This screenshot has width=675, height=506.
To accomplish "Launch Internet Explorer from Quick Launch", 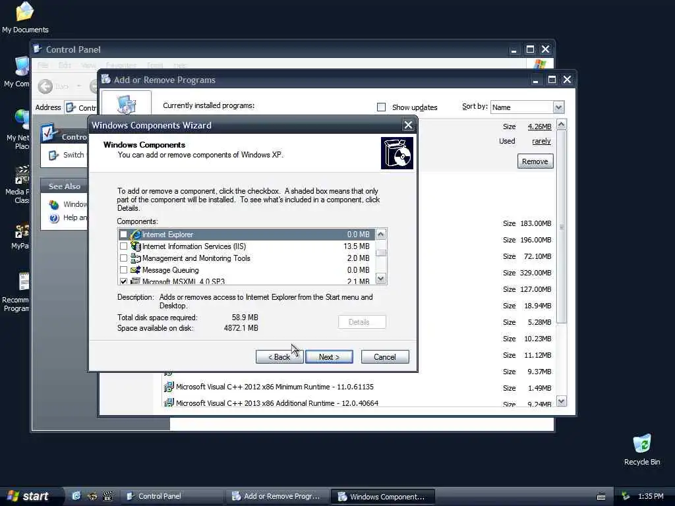I will 76,496.
